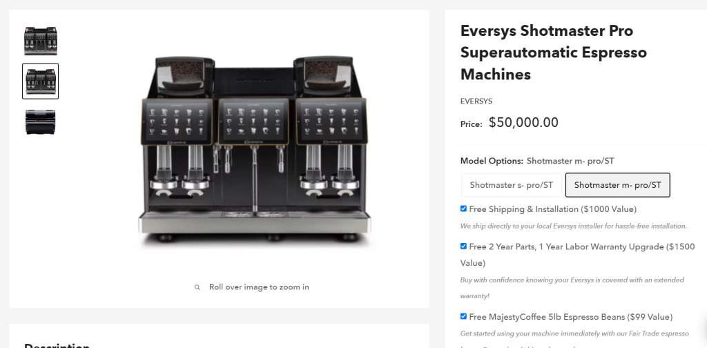Click the 'Model Options:' label
This screenshot has width=707, height=348.
[x=492, y=161]
